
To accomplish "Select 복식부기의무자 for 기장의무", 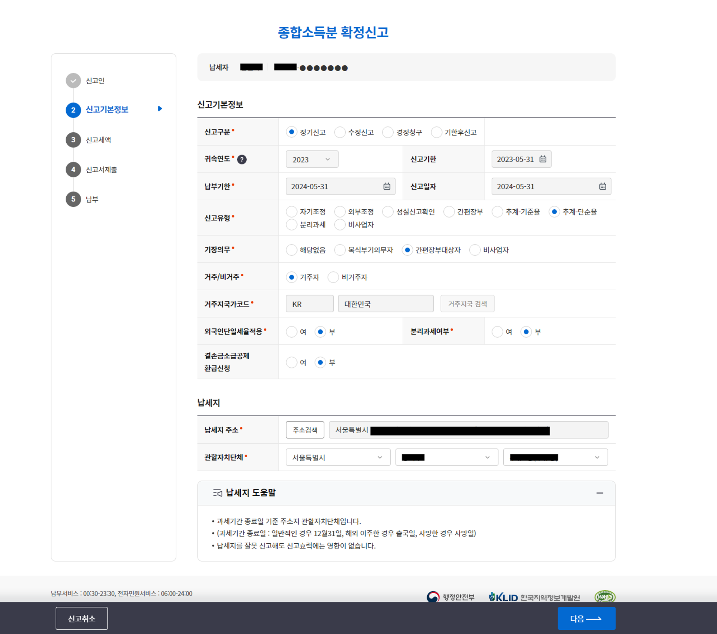I will pos(340,250).
